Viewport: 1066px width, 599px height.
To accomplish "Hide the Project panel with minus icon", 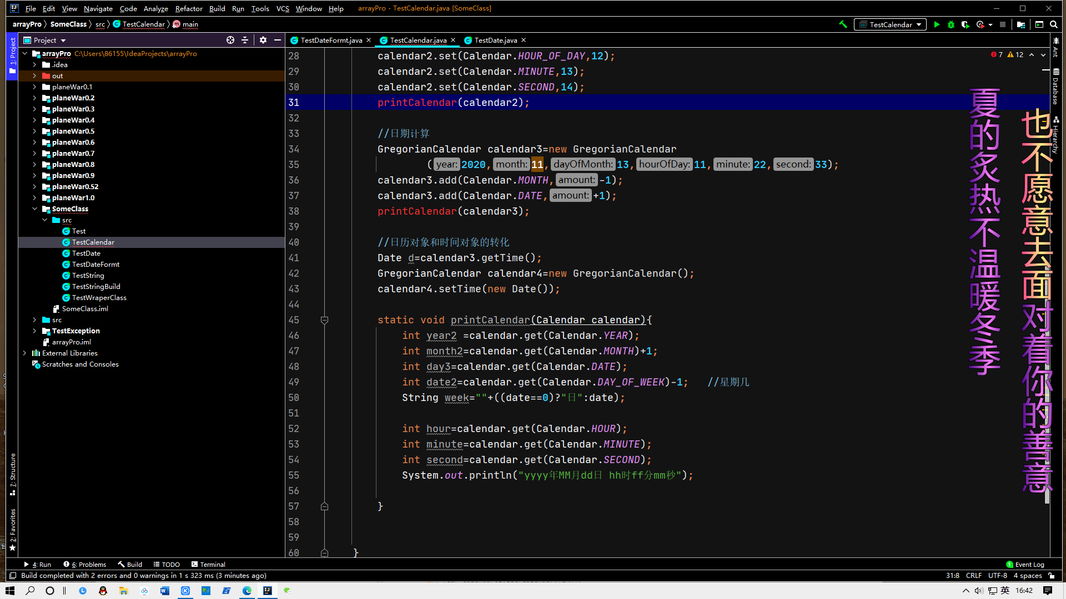I will coord(278,40).
